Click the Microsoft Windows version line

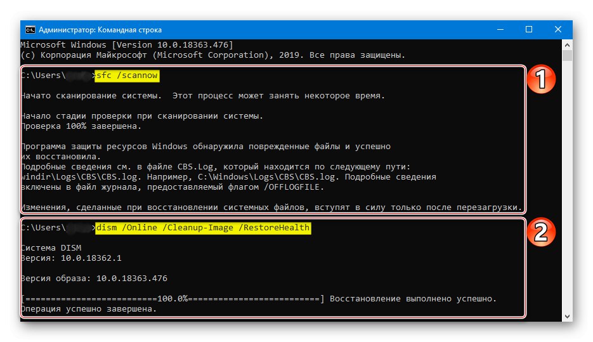point(127,45)
